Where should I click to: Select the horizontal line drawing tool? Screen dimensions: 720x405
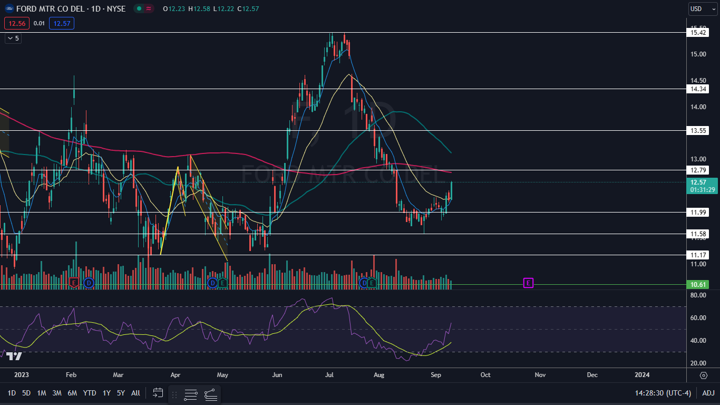click(191, 394)
